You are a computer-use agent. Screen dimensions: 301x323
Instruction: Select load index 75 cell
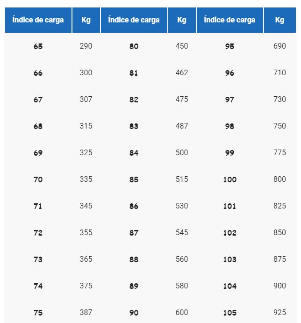pos(38,313)
